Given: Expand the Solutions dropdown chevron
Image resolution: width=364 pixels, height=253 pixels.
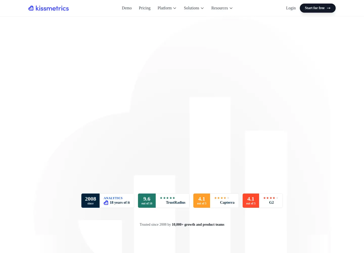Looking at the screenshot, I should click(202, 8).
